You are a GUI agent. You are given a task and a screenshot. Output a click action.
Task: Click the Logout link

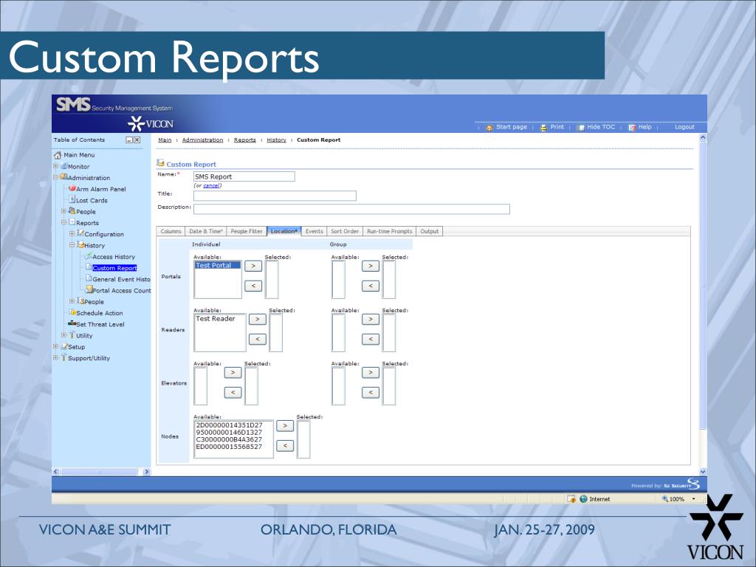684,127
